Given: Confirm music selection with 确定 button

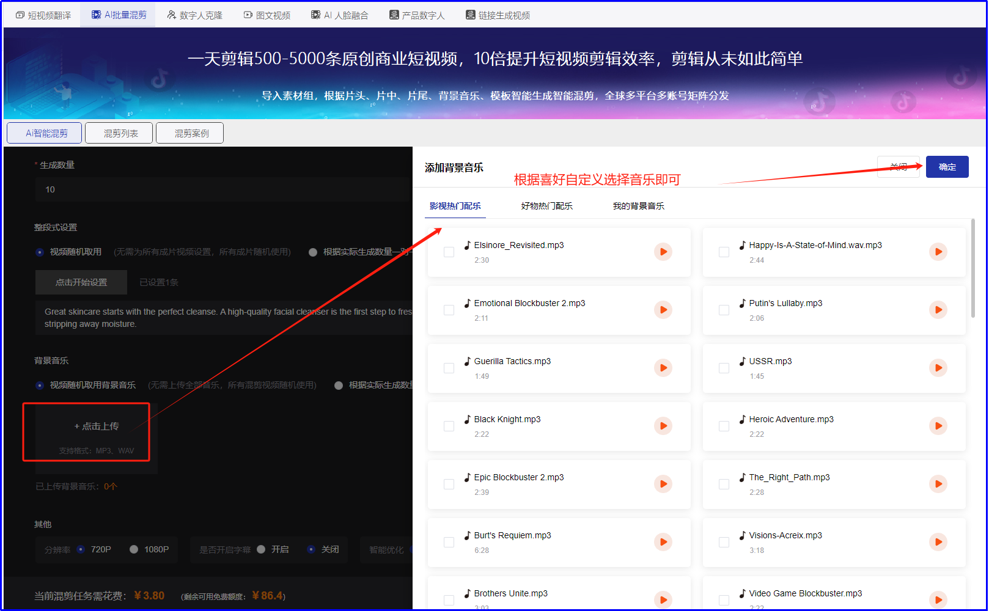Looking at the screenshot, I should click(947, 166).
